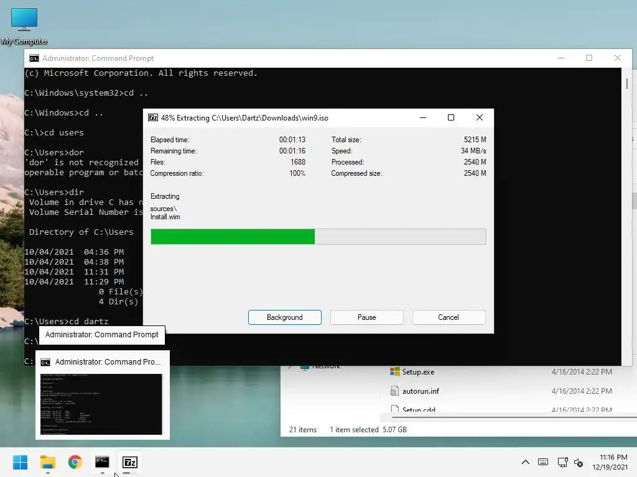
Task: Launch Google Chrome from the taskbar
Action: [x=75, y=462]
